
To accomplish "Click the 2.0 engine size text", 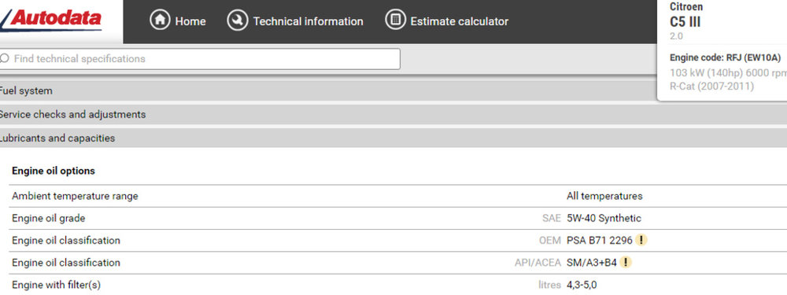I will click(676, 36).
